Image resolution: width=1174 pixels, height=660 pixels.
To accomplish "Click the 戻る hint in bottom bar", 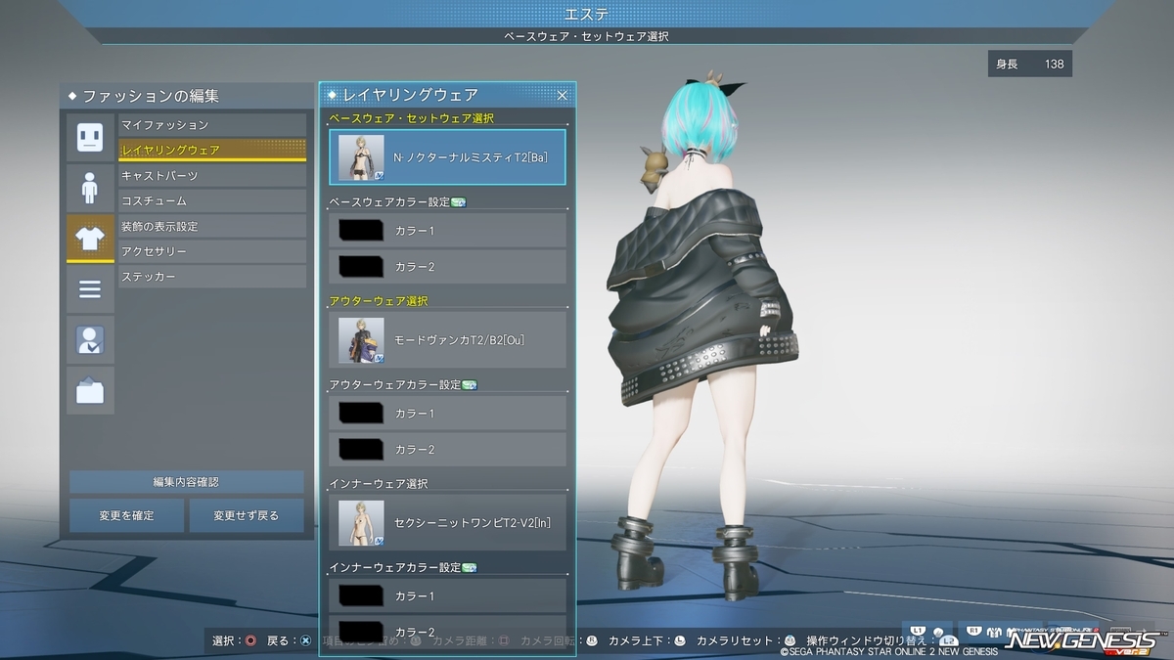I will point(289,641).
